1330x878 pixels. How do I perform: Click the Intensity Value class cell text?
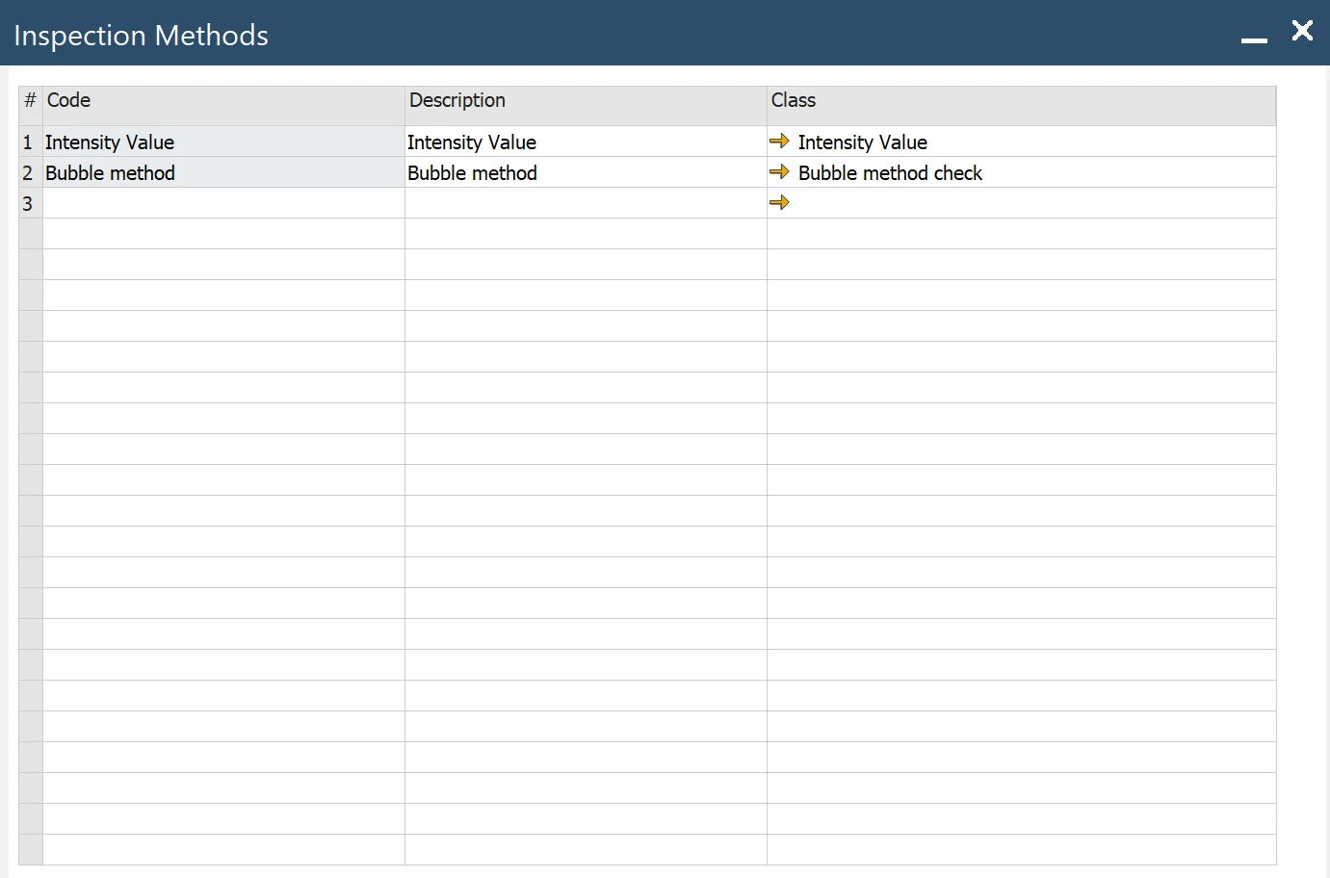click(x=862, y=142)
